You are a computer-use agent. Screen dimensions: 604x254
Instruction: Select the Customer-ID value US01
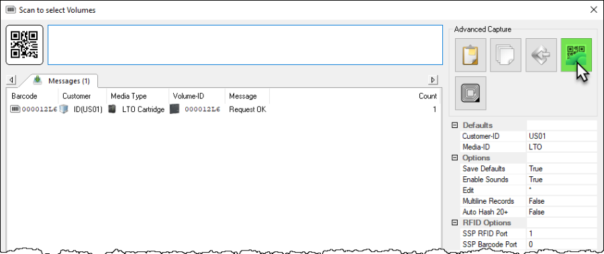pyautogui.click(x=562, y=136)
